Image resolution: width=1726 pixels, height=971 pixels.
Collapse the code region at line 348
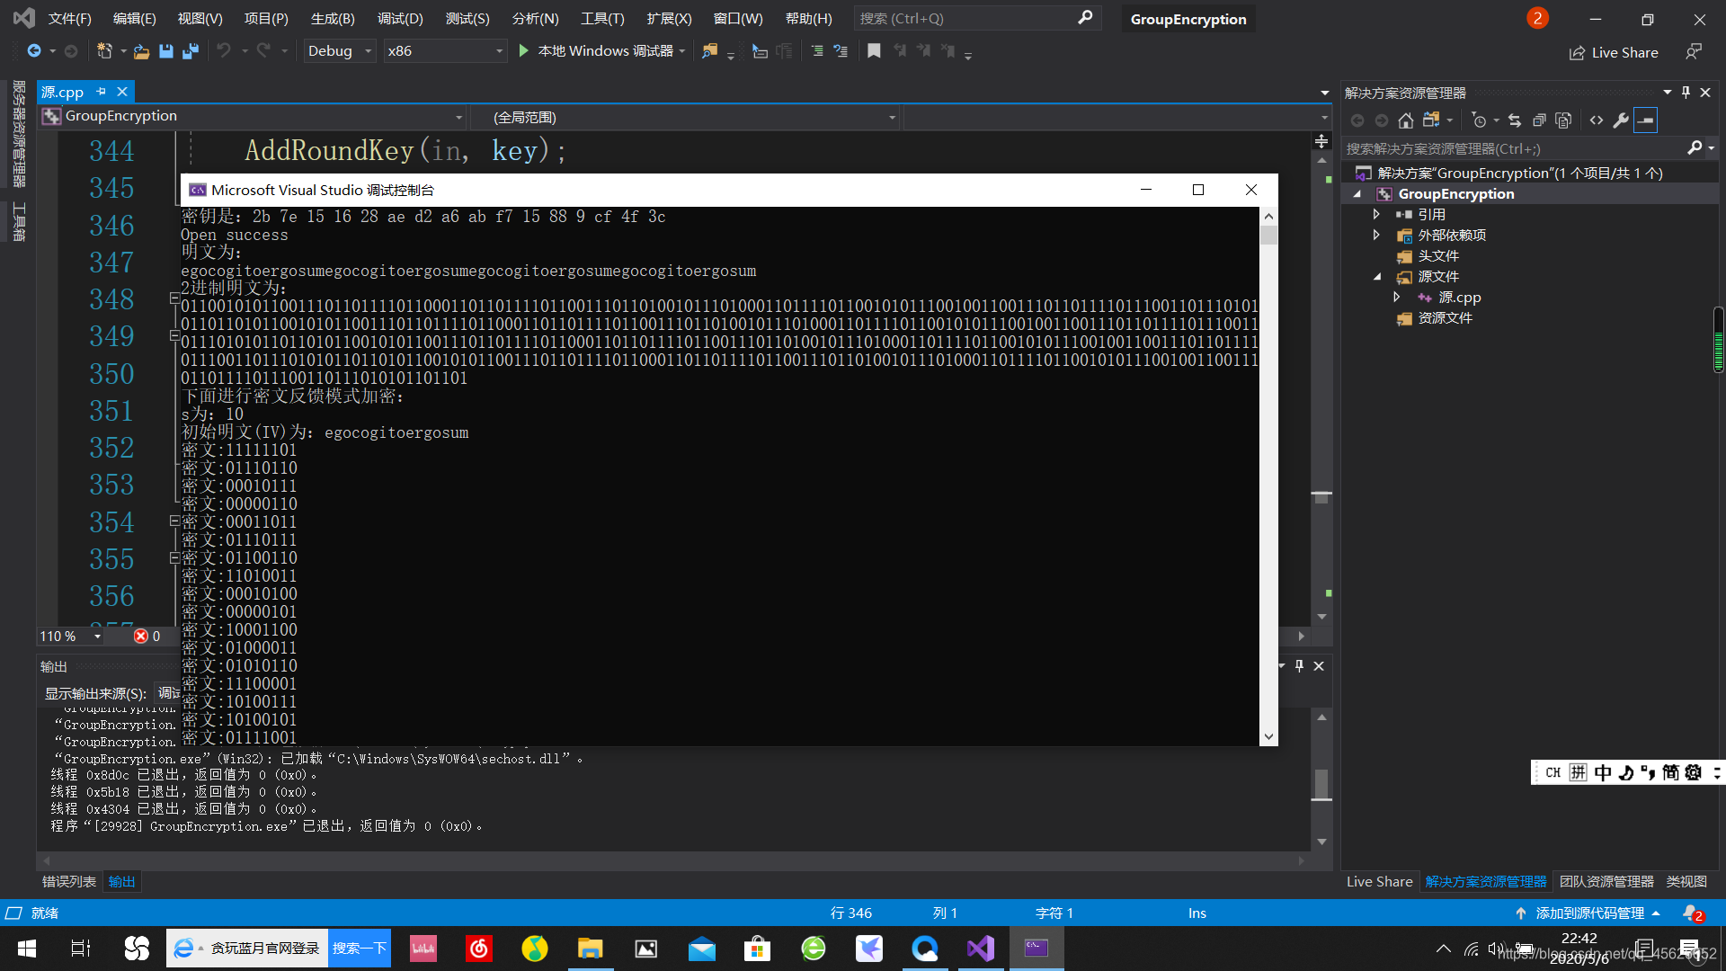pos(174,298)
